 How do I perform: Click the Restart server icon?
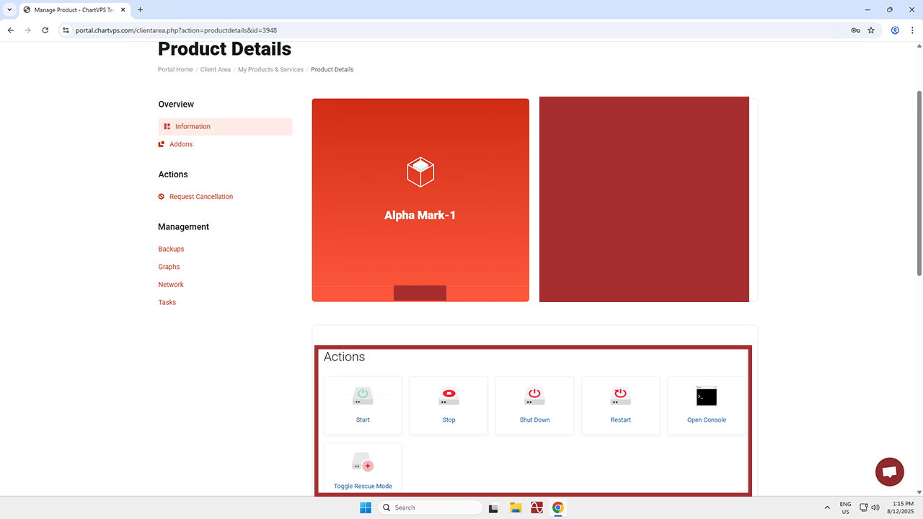[x=620, y=396]
